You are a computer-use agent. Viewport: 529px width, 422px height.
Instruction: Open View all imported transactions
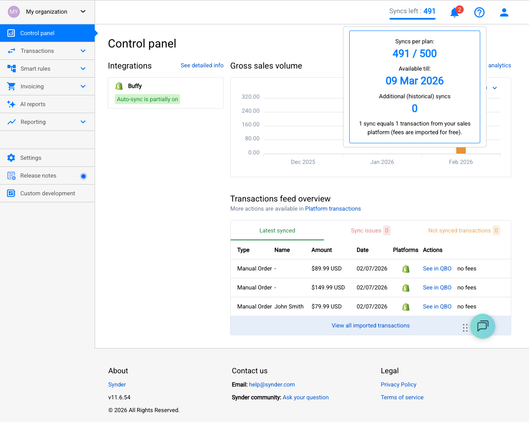(370, 325)
